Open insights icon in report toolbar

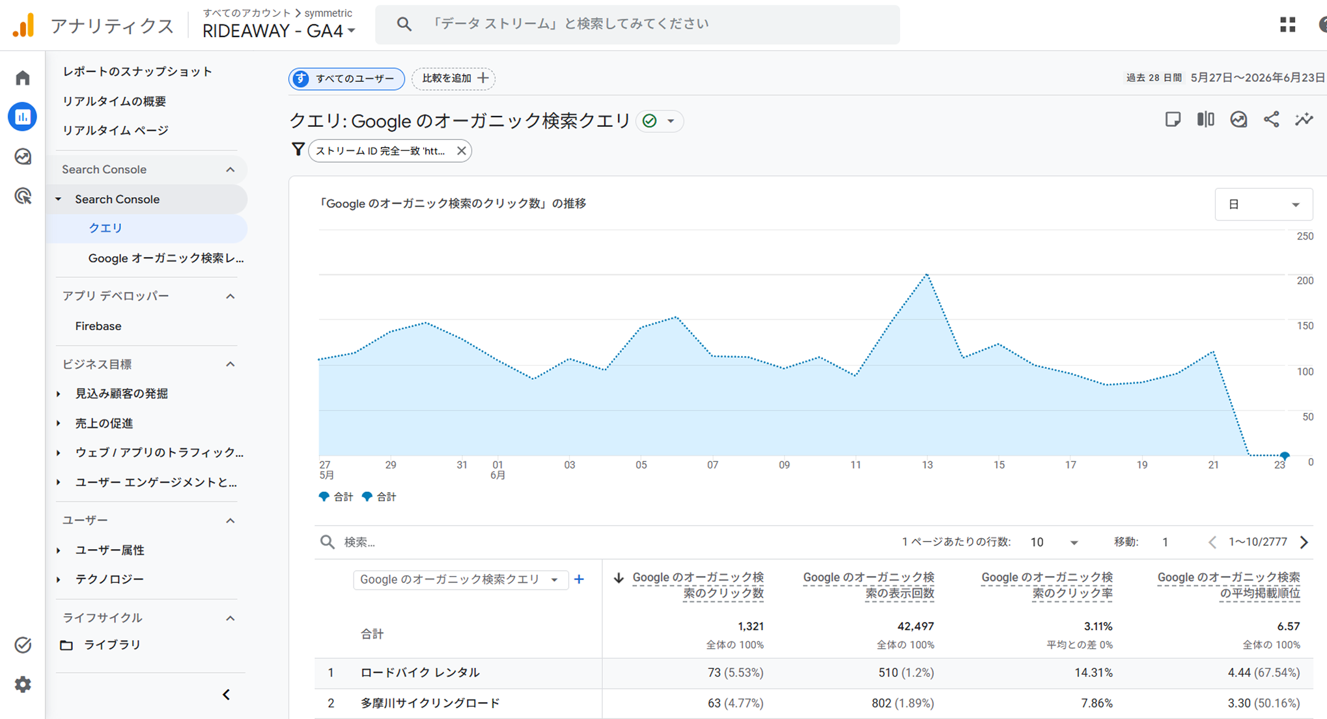pyautogui.click(x=1238, y=119)
